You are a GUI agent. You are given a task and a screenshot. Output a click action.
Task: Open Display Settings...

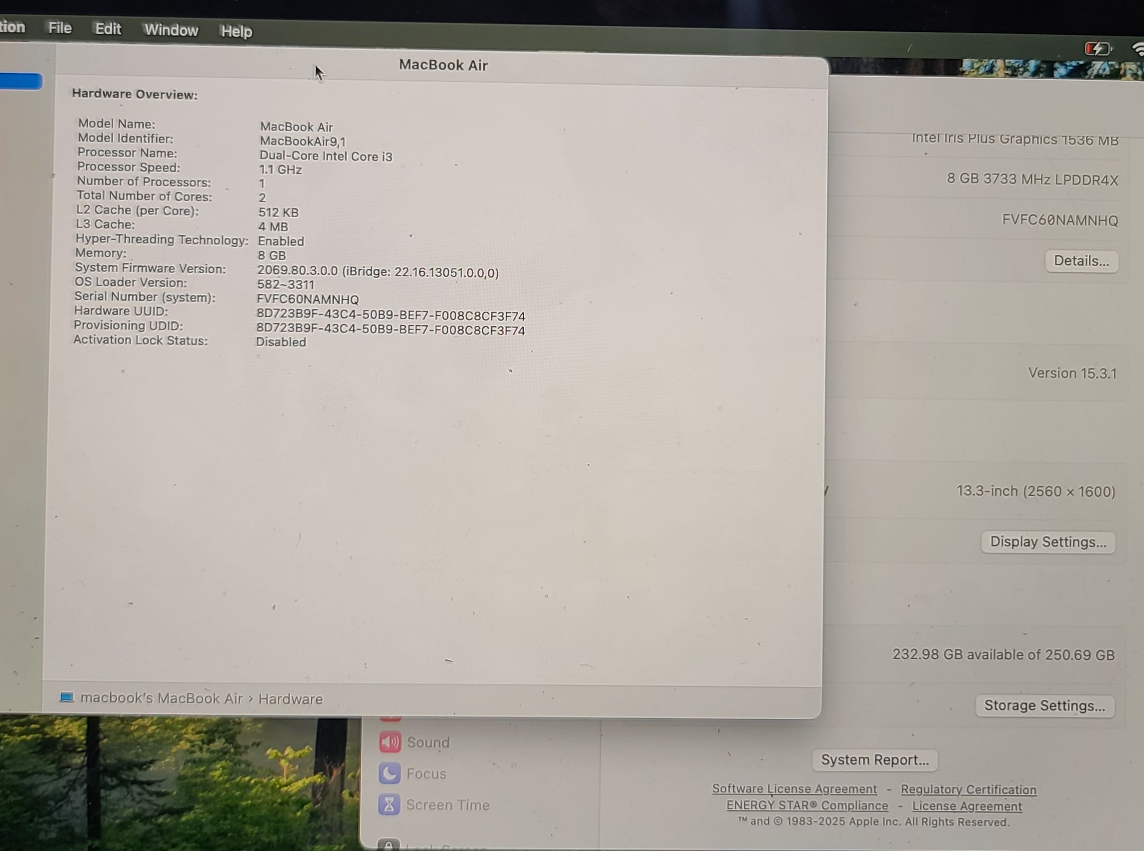pyautogui.click(x=1048, y=542)
